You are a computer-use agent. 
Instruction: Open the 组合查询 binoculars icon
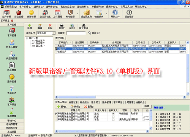click(84, 26)
